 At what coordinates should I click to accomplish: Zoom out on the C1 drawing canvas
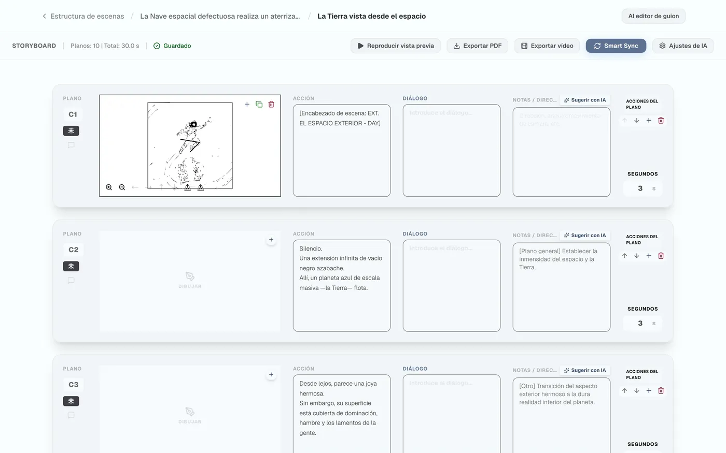click(x=122, y=187)
